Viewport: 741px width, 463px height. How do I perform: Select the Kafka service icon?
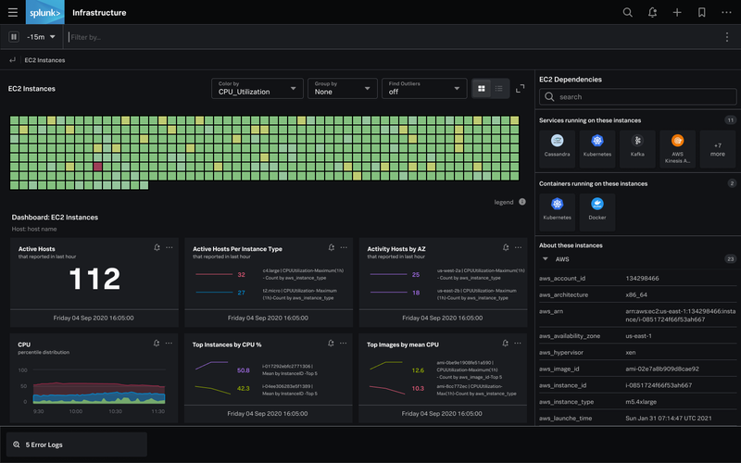tap(637, 148)
